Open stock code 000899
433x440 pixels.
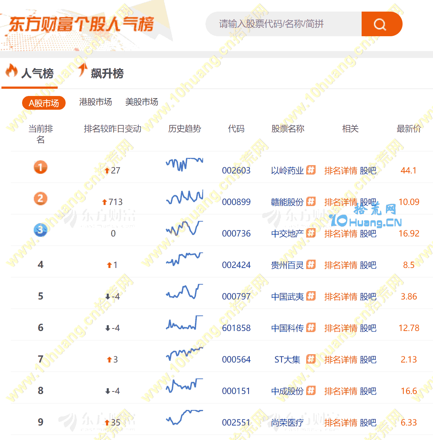(236, 202)
